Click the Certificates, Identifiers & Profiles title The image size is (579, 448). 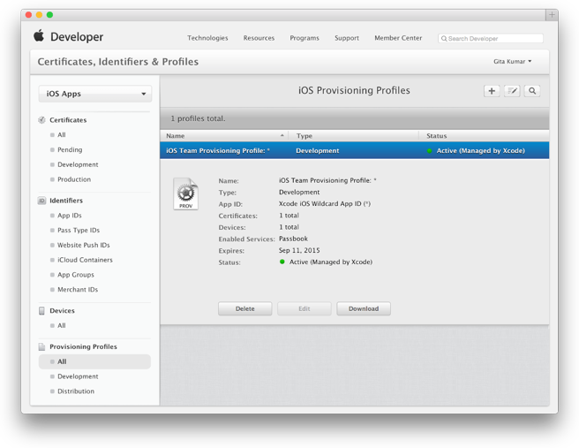coord(118,62)
